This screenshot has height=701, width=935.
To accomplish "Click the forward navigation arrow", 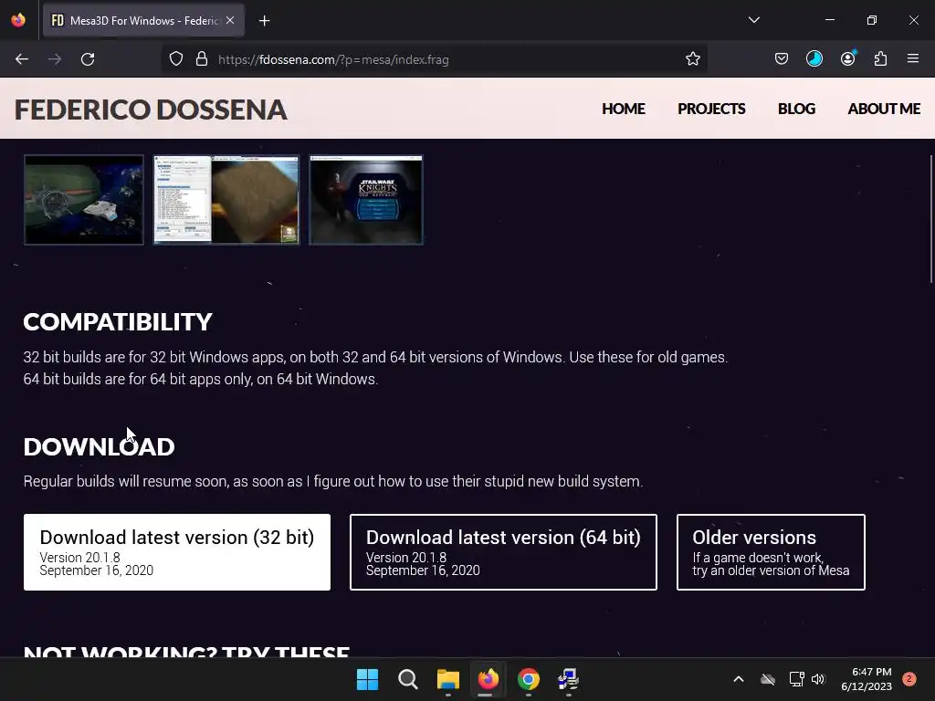I will click(55, 59).
